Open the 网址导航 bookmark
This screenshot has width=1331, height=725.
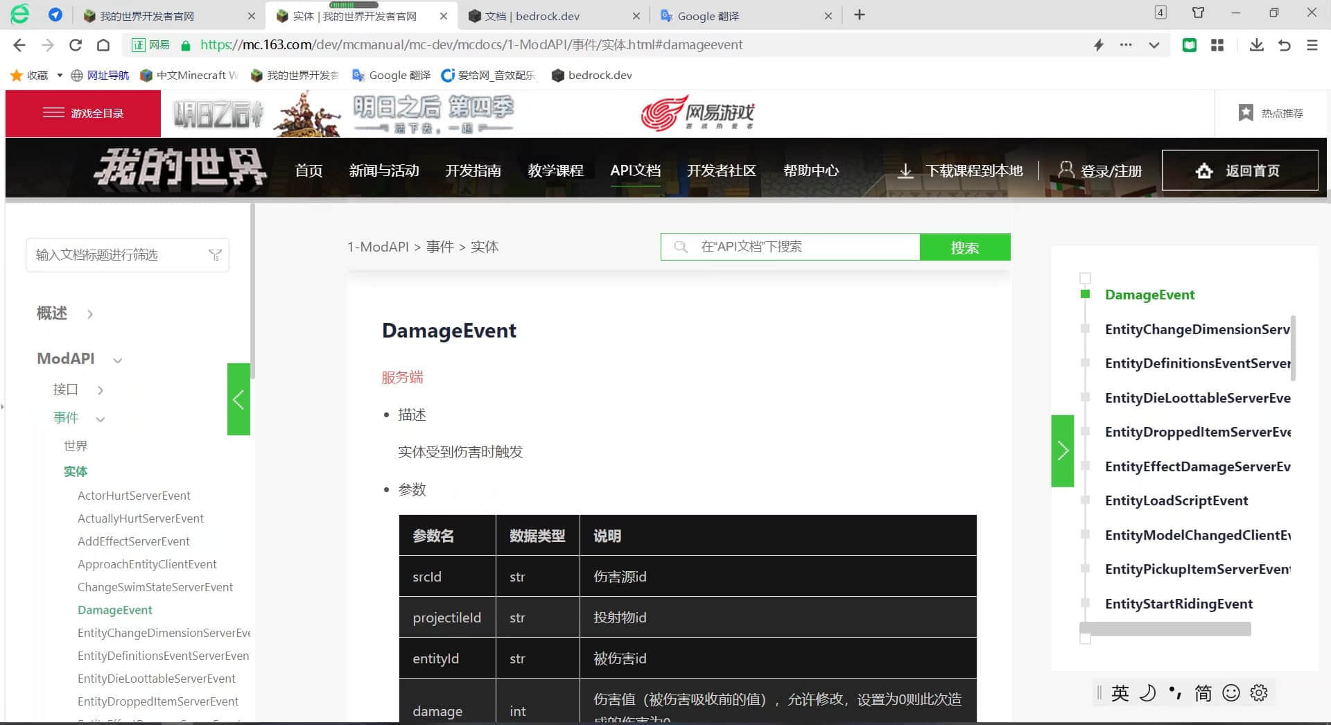coord(100,75)
